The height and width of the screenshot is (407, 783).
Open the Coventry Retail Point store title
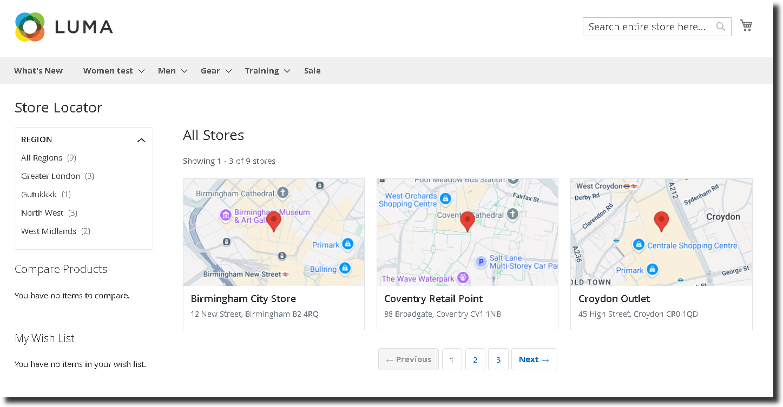[x=433, y=299]
